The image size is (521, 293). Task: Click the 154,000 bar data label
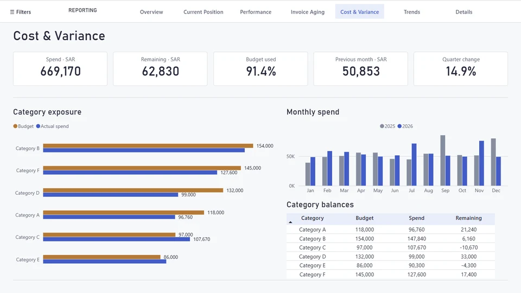[x=265, y=146]
